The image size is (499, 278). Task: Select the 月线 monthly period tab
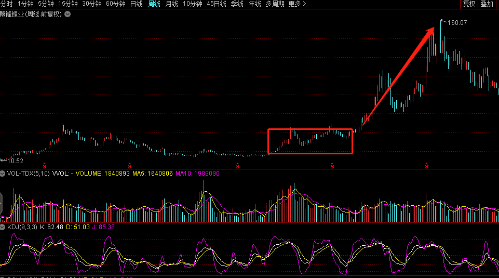coord(171,4)
